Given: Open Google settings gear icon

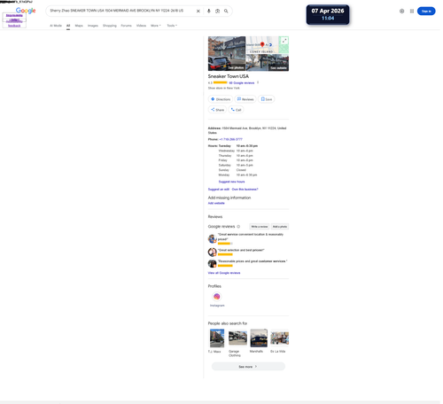Looking at the screenshot, I should (402, 11).
